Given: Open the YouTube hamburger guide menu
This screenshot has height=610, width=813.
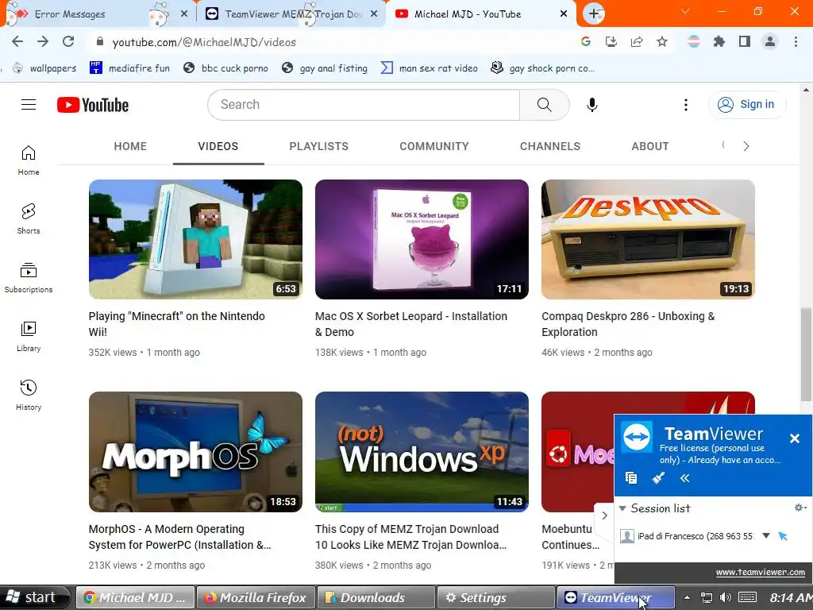Looking at the screenshot, I should [29, 105].
